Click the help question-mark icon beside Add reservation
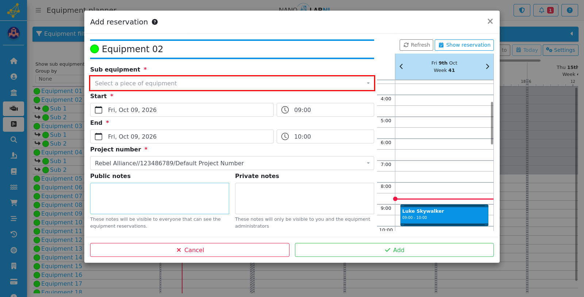584x297 pixels. (155, 22)
